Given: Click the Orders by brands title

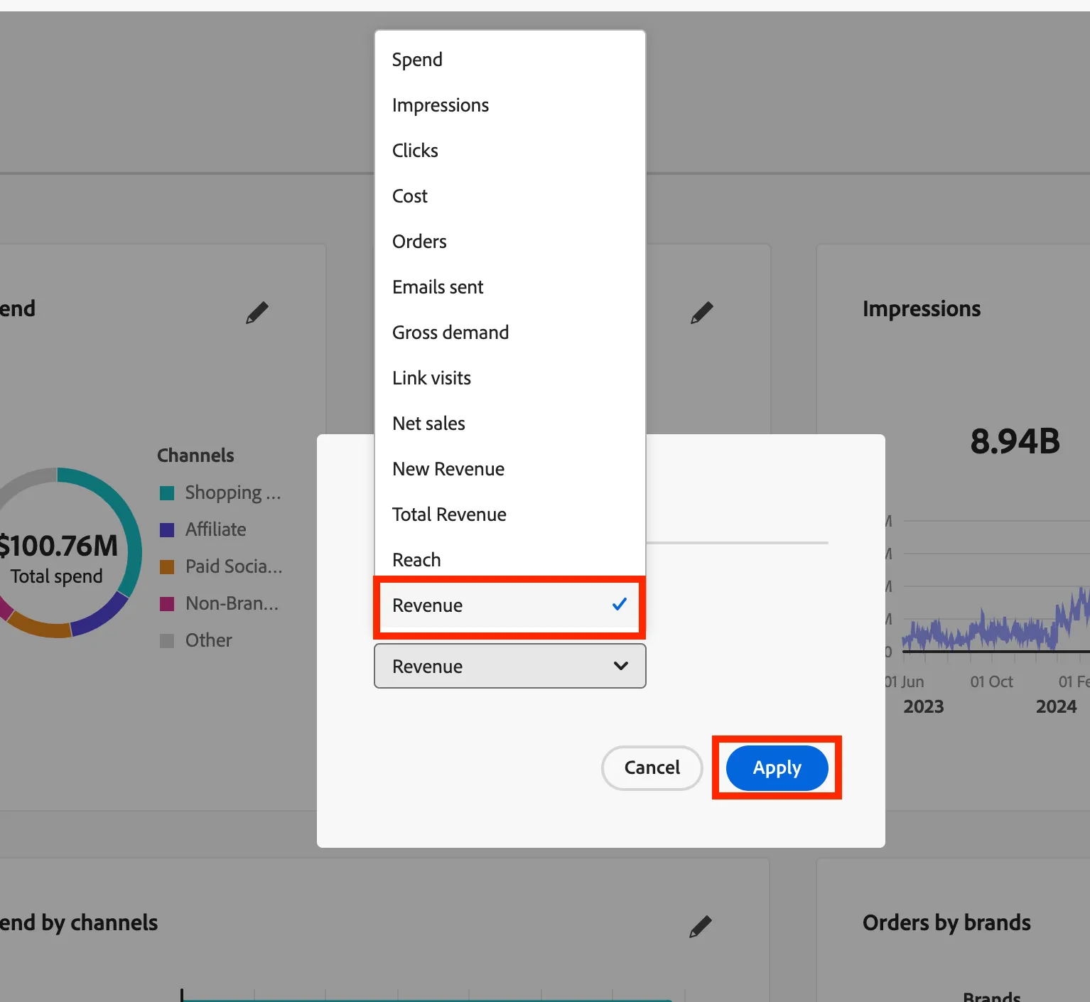Looking at the screenshot, I should (x=946, y=922).
